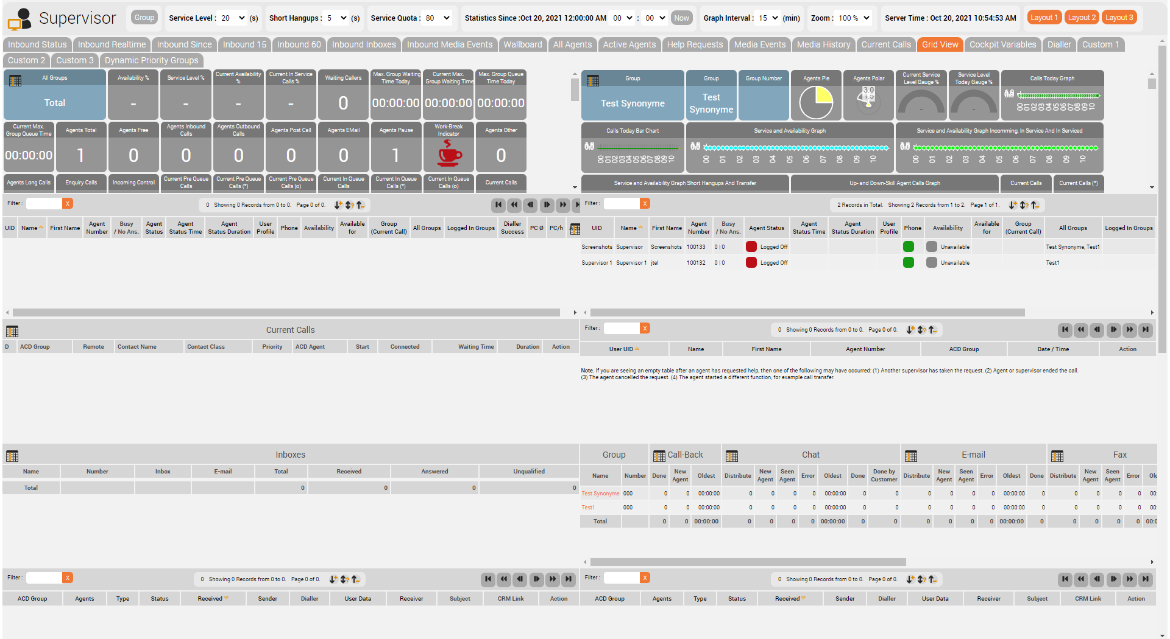Open Service Level seconds dropdown
This screenshot has width=1170, height=639.
(x=232, y=18)
